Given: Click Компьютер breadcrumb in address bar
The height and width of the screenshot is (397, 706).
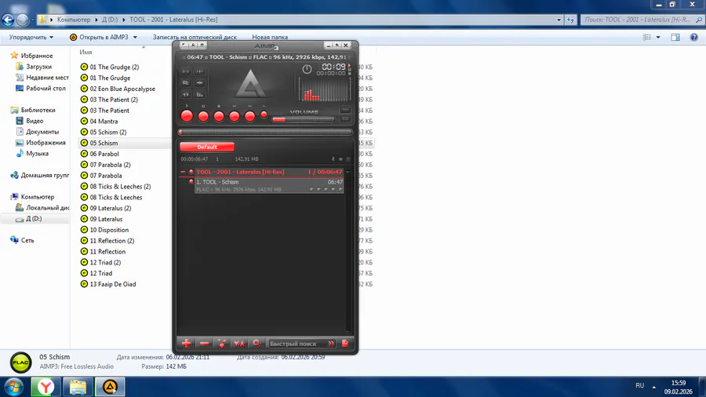Looking at the screenshot, I should coord(74,20).
